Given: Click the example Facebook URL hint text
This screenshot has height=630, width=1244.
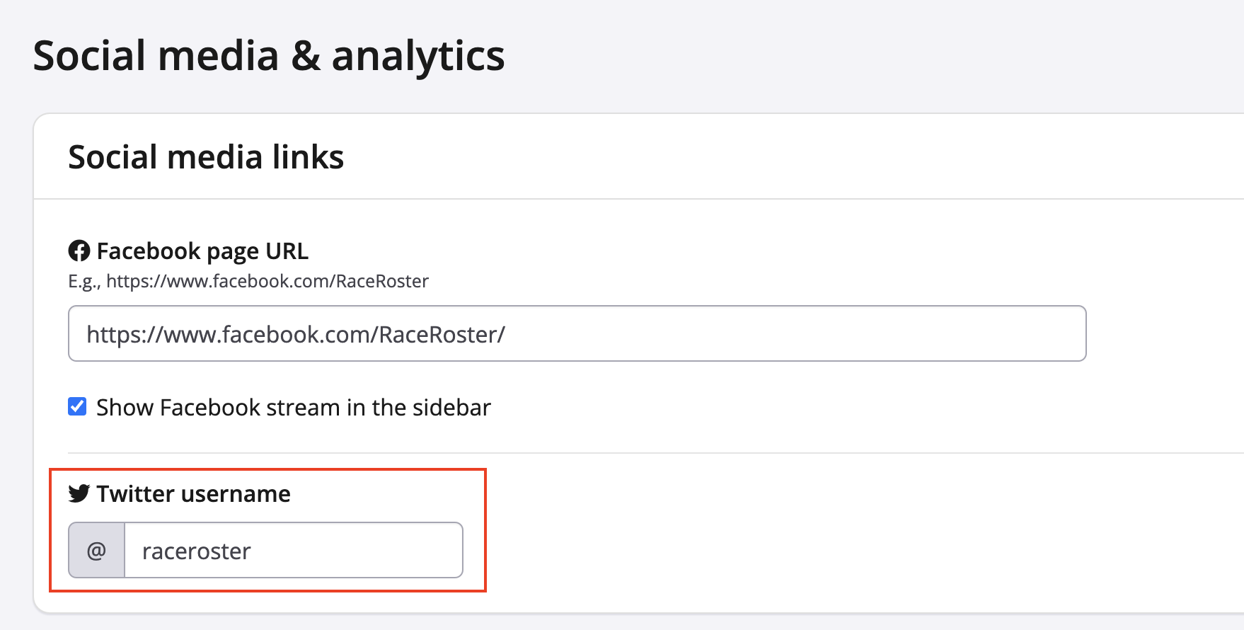Looking at the screenshot, I should [x=267, y=282].
